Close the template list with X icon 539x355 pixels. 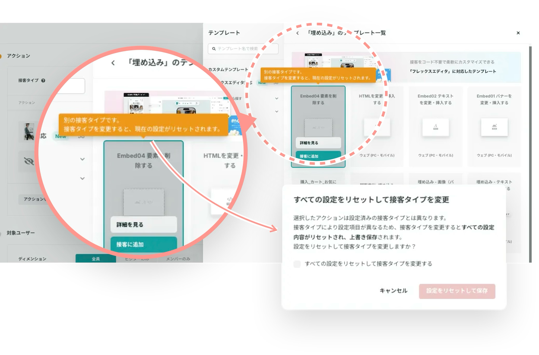pyautogui.click(x=518, y=33)
